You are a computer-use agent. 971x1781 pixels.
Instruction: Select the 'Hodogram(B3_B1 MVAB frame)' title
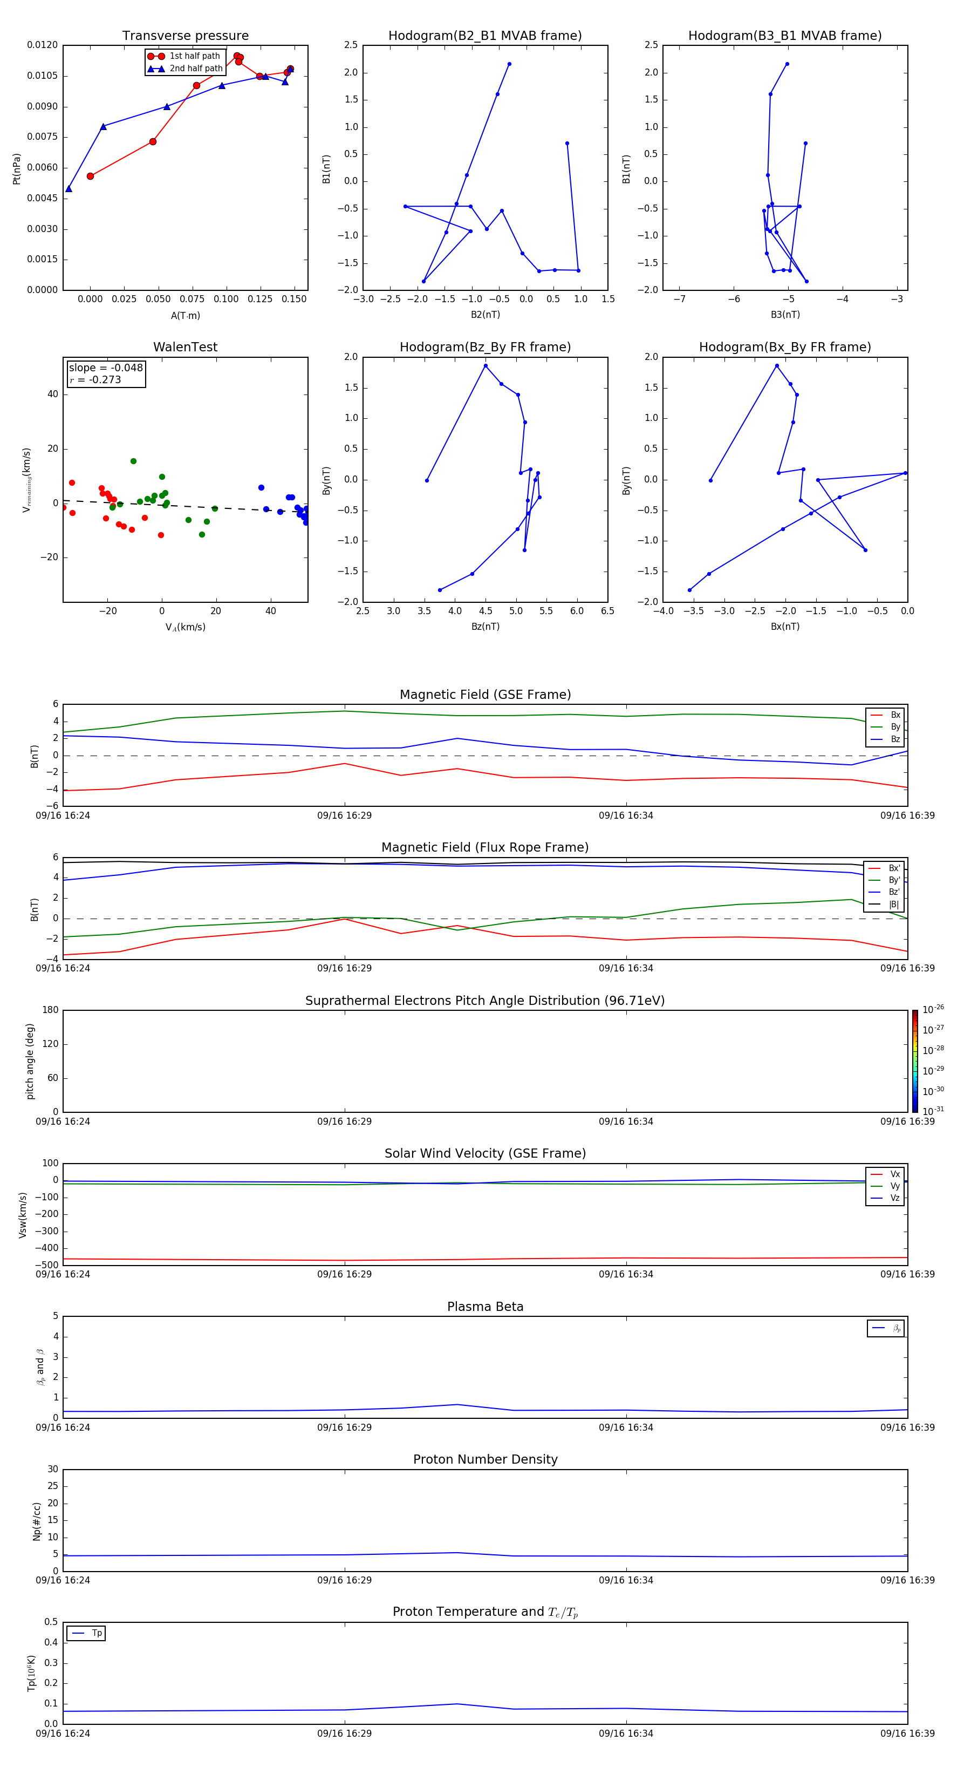point(784,35)
